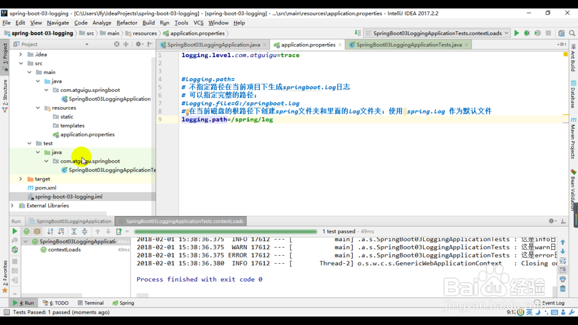Open the Spring tool window
The image size is (578, 325).
(124, 303)
